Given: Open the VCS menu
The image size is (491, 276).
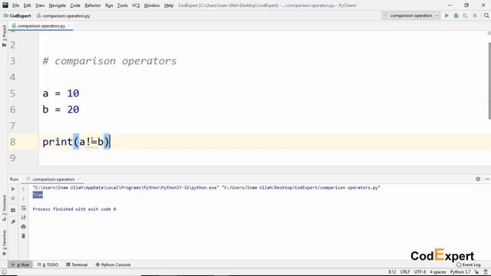Looking at the screenshot, I should pos(136,5).
